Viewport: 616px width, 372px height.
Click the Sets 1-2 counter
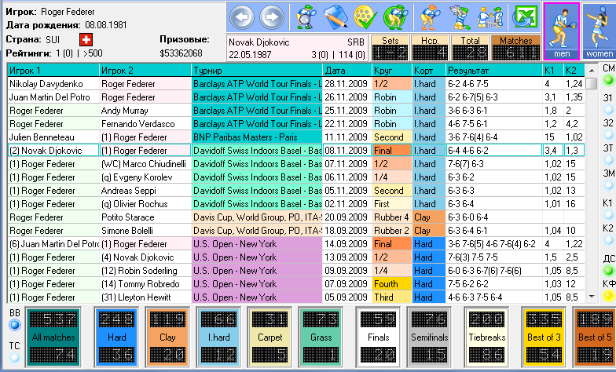pyautogui.click(x=390, y=47)
